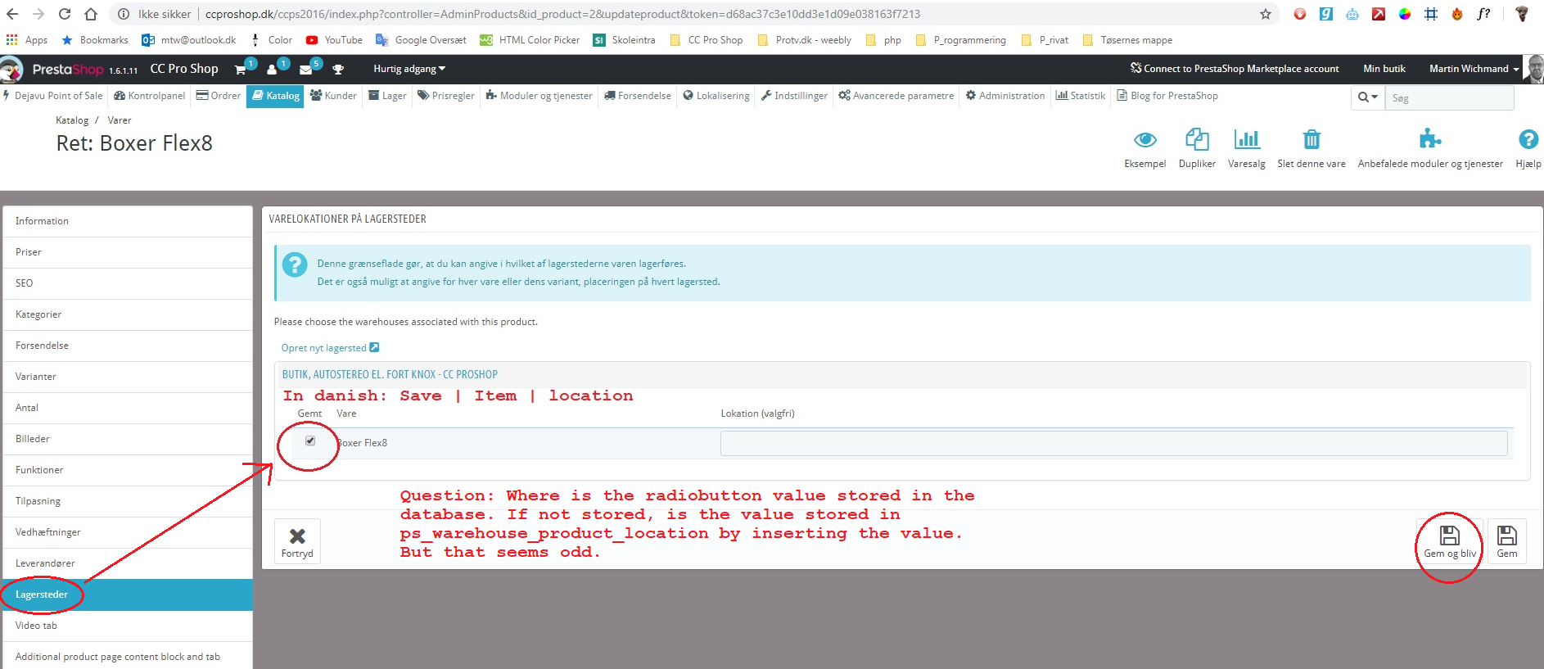Switch to the SEO product tab
This screenshot has width=1544, height=669.
pos(128,283)
